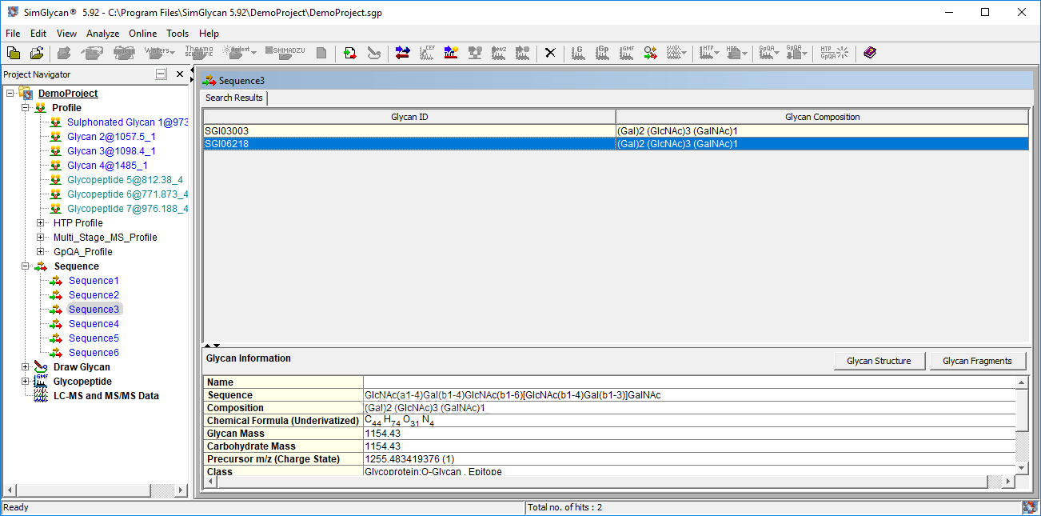
Task: Click the Agilent import toolbar icon
Action: click(x=236, y=53)
